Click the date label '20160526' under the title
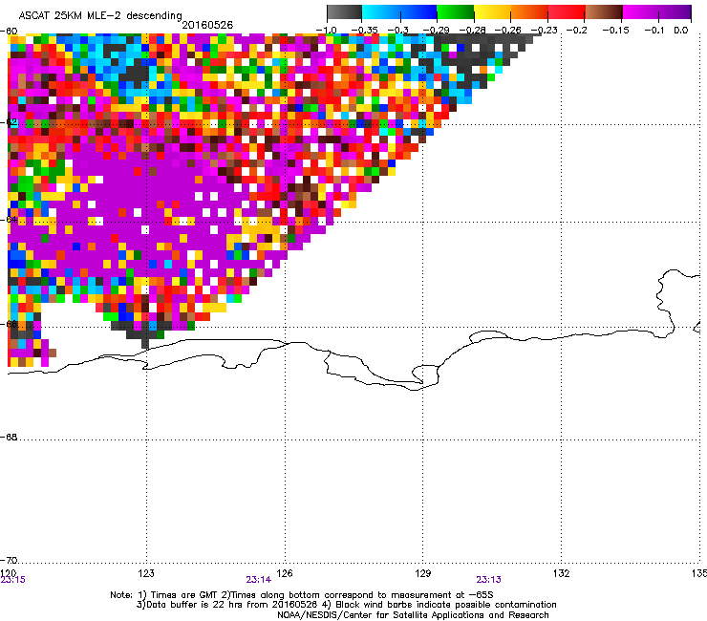The width and height of the screenshot is (707, 621). [207, 25]
